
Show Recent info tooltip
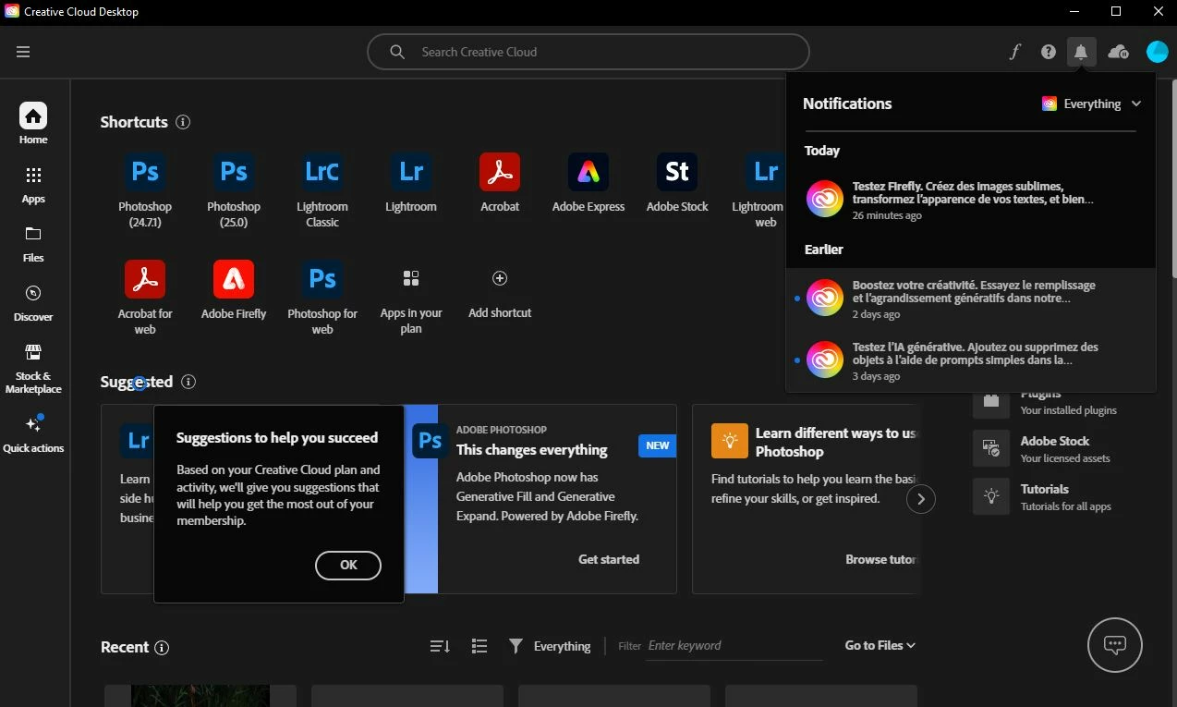click(162, 647)
